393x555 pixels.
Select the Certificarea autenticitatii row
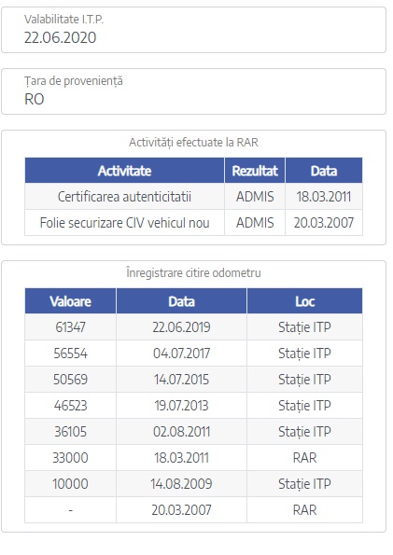193,197
